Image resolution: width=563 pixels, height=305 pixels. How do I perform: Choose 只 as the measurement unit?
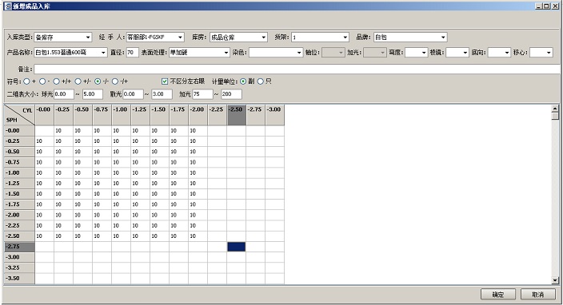(x=261, y=81)
